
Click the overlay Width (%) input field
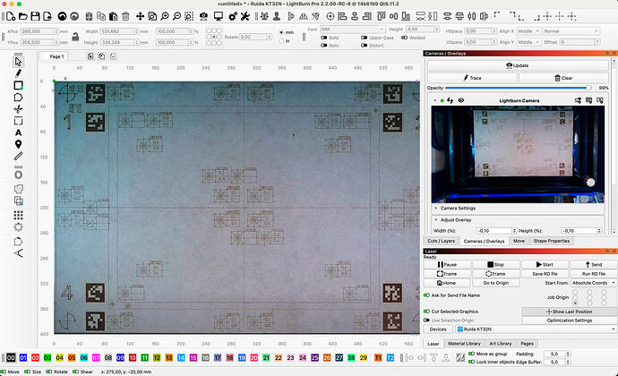496,231
